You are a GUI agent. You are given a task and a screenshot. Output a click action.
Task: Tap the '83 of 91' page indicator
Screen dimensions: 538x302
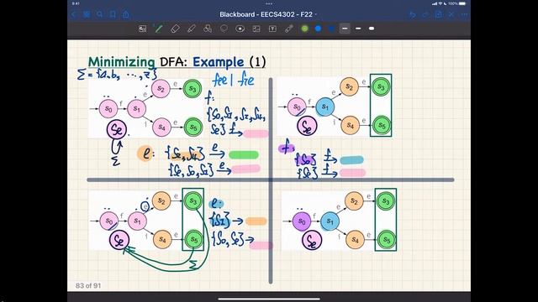tap(88, 285)
